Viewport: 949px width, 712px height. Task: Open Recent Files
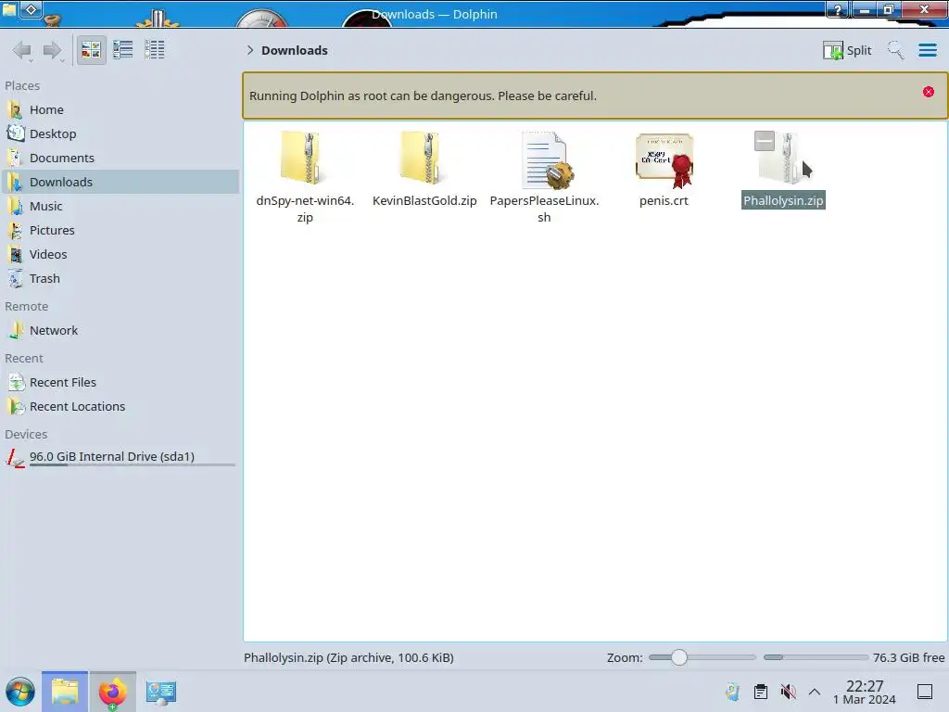[120, 383]
